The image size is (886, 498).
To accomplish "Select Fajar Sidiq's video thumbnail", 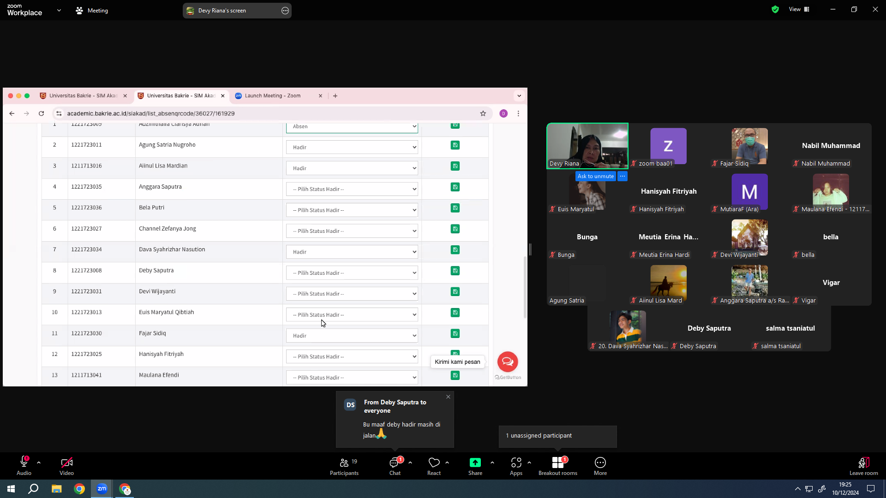I will pos(750,146).
